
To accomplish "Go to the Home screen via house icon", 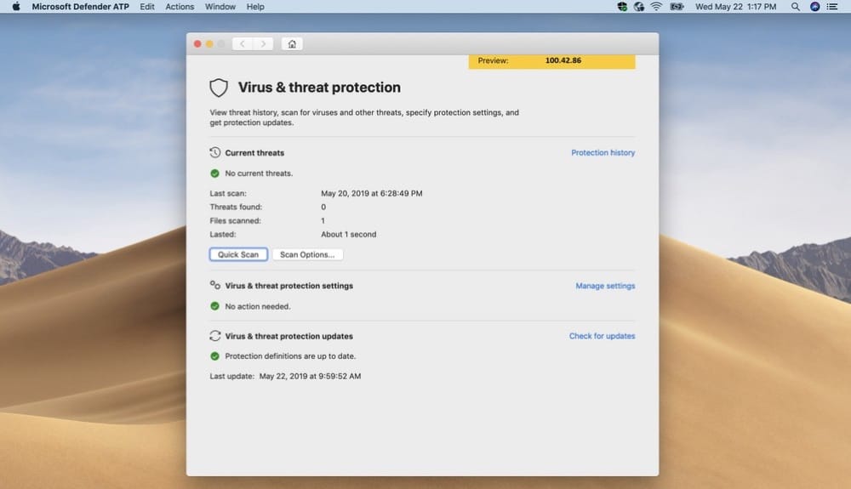I will coord(292,44).
